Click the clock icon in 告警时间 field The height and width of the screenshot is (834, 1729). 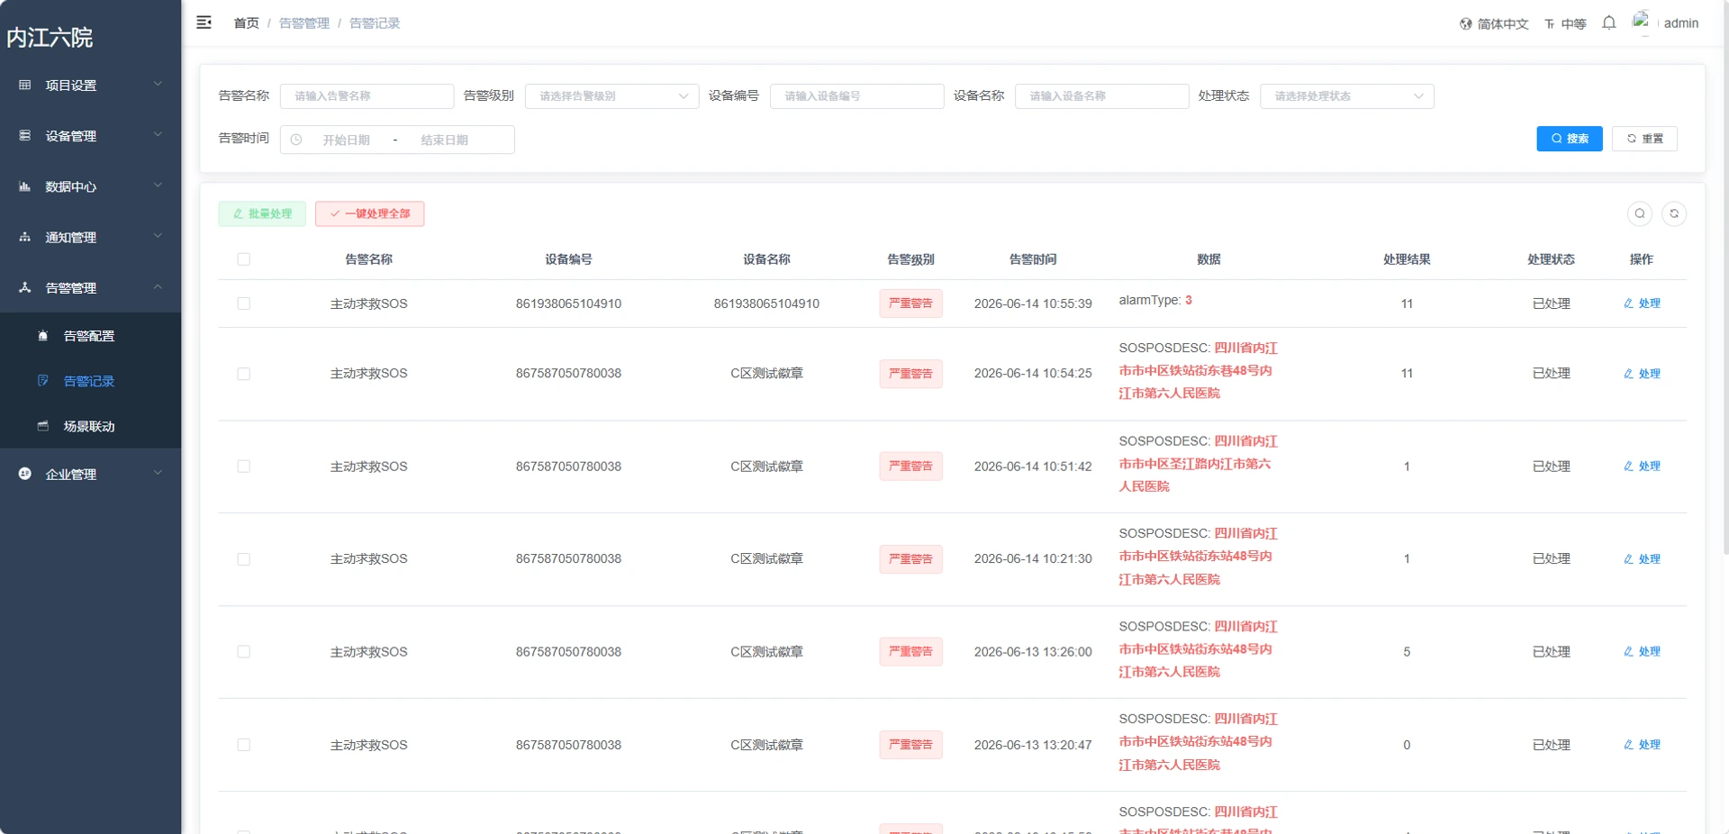tap(296, 140)
